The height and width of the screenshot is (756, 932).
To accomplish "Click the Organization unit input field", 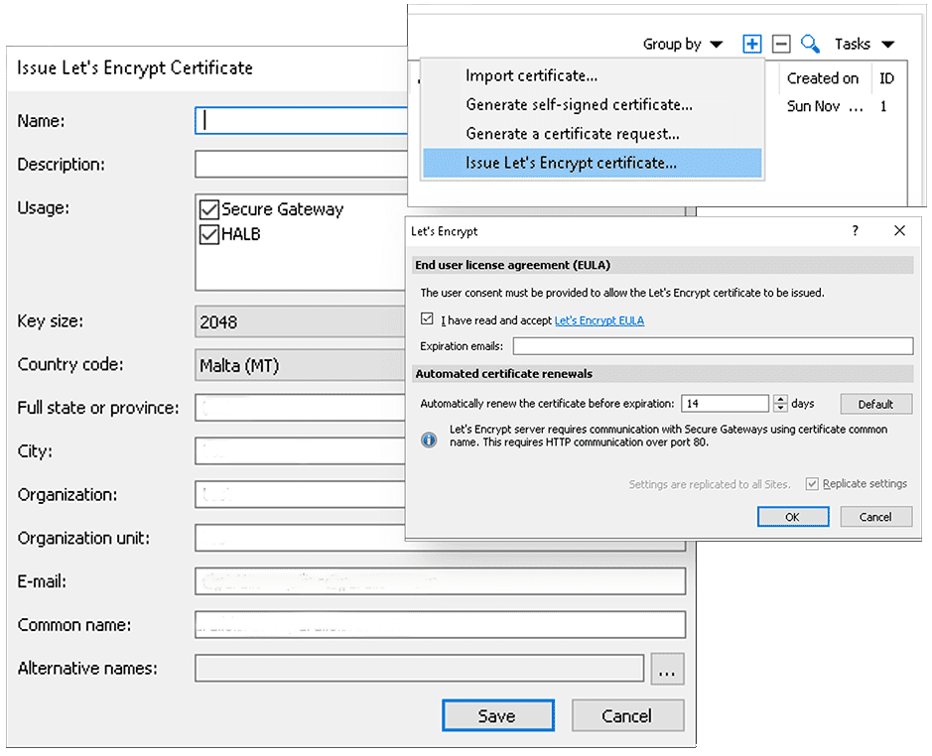I will 300,539.
